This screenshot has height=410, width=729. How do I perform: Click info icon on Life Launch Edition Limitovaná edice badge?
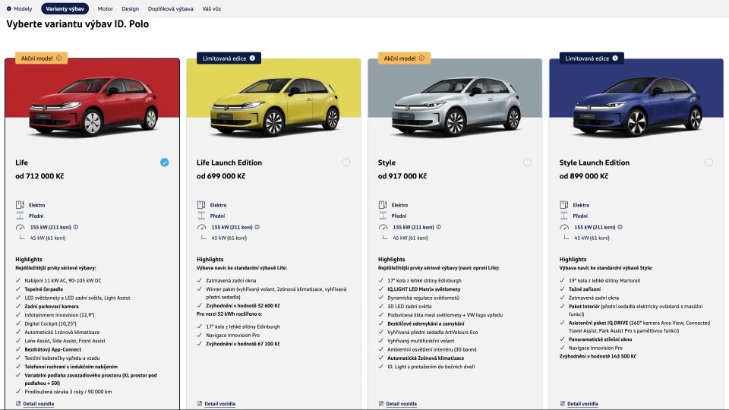point(252,58)
